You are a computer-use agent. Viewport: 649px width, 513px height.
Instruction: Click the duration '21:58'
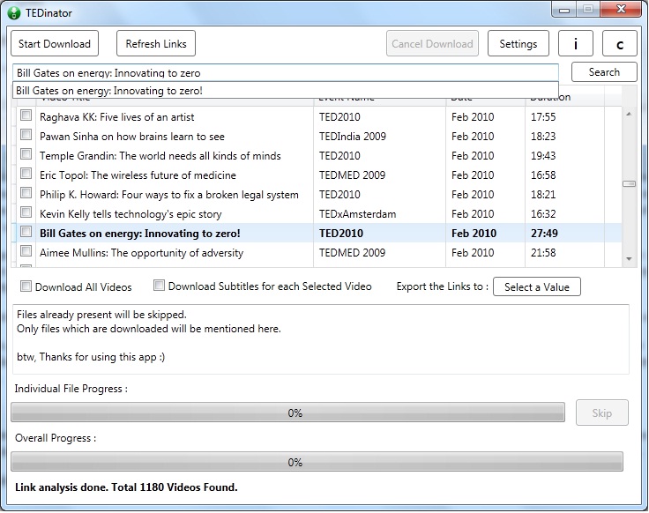click(543, 253)
